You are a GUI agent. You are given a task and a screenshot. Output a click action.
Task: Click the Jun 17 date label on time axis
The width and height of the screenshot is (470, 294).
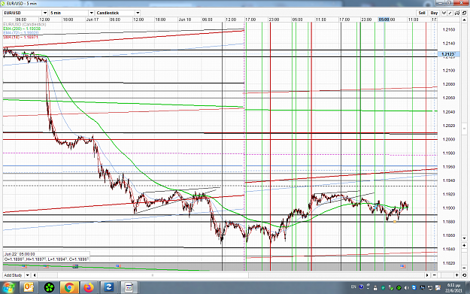pos(92,20)
